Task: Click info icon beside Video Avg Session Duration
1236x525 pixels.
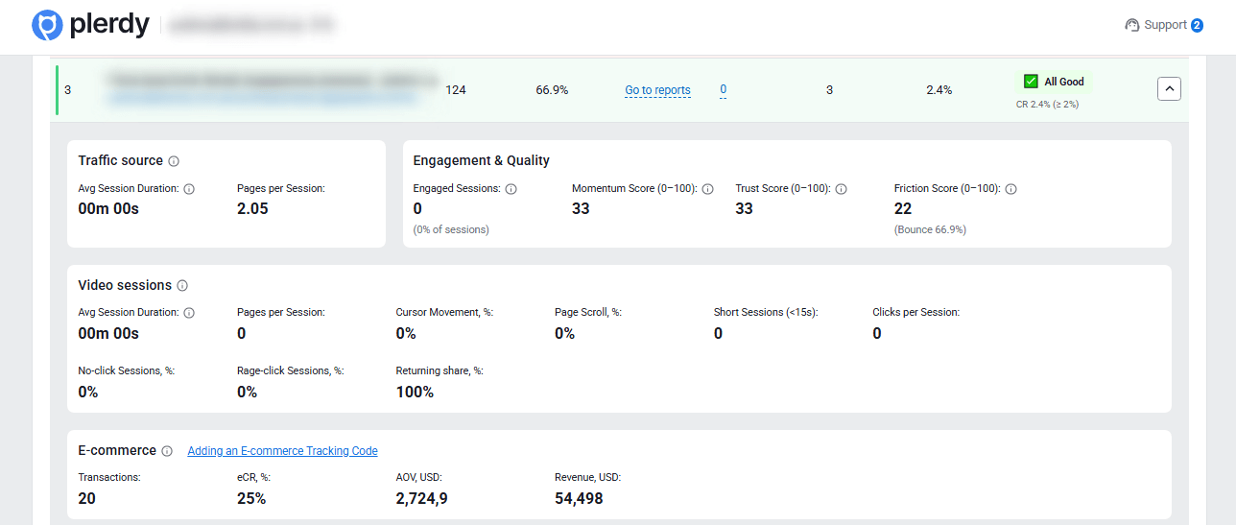Action: point(189,313)
